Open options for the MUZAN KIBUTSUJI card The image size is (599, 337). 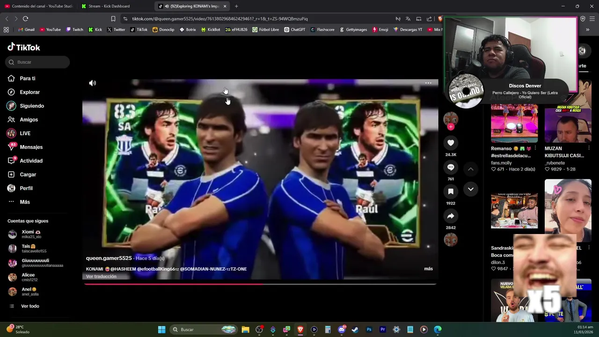tap(589, 148)
